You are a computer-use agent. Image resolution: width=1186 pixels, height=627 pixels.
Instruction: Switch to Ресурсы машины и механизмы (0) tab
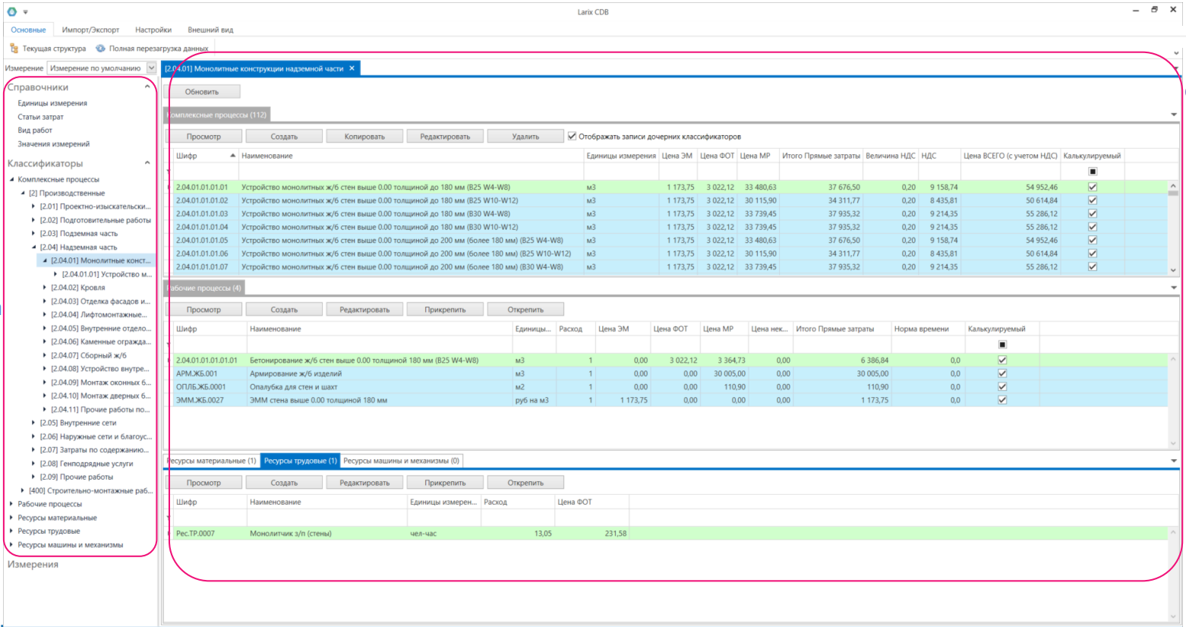click(x=401, y=461)
